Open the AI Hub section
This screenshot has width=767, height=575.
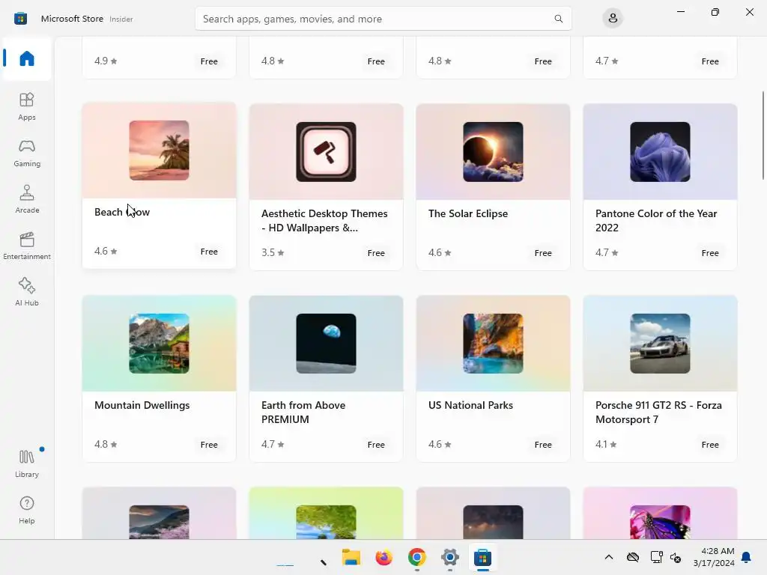(x=27, y=292)
